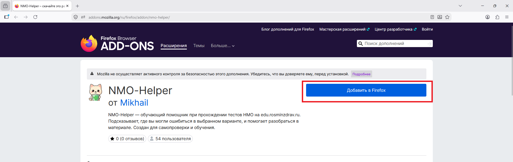513x162 pixels.
Task: Select the NMO-Helper browser tab
Action: tap(42, 6)
